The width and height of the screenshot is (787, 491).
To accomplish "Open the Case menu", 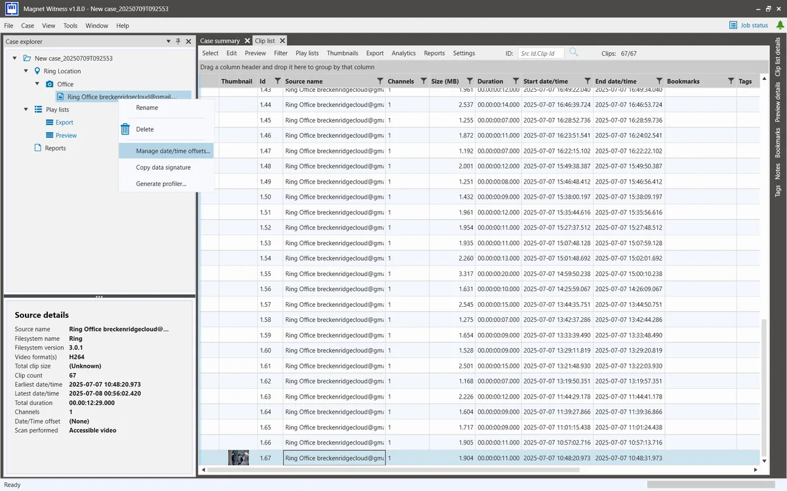I will click(28, 26).
